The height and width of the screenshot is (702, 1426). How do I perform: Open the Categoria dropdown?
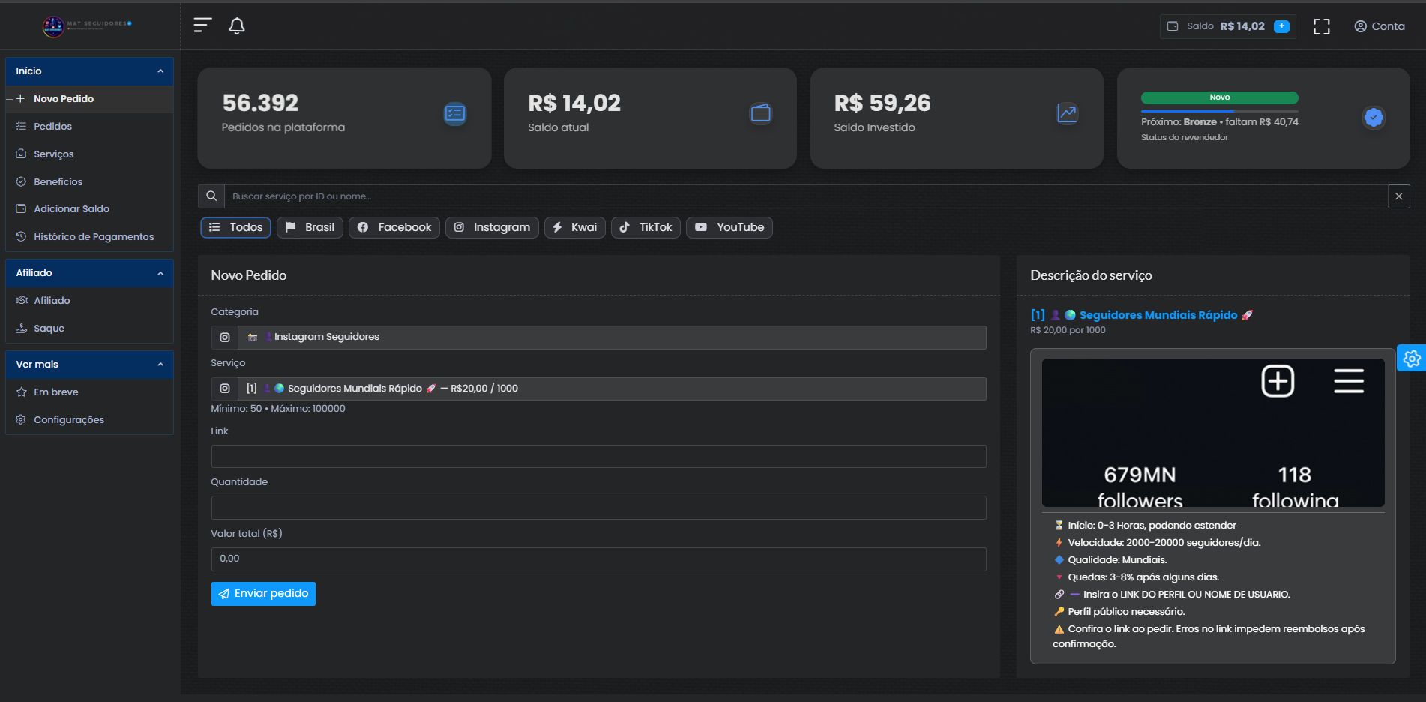598,337
